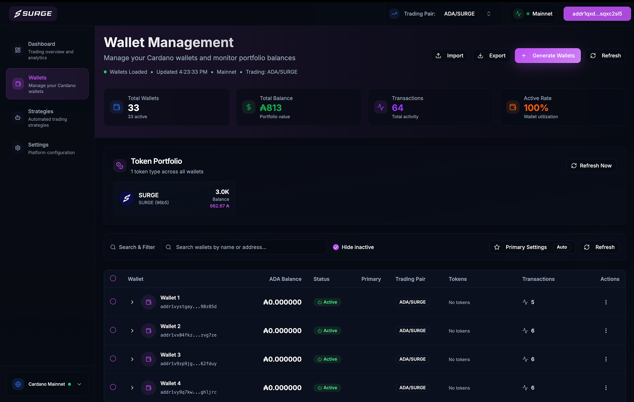Select the Wallet 1 row checkbox
Screen dimensions: 634x402
[113, 302]
